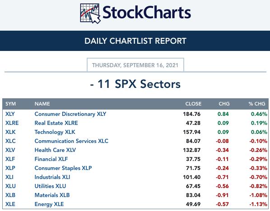Click the Daily Chartlist Report banner

pos(135,41)
